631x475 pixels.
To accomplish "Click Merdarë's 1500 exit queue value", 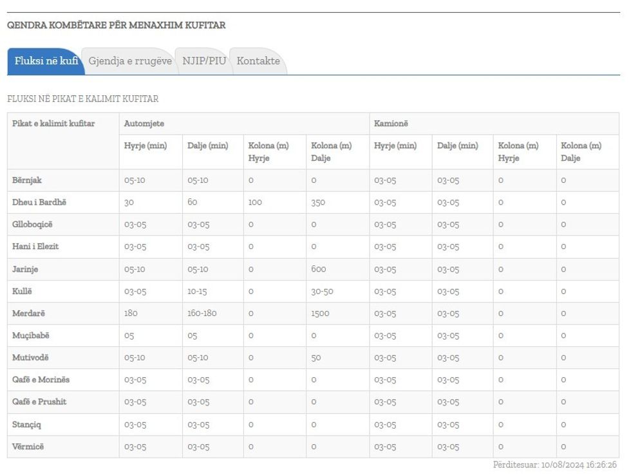I will pos(321,313).
